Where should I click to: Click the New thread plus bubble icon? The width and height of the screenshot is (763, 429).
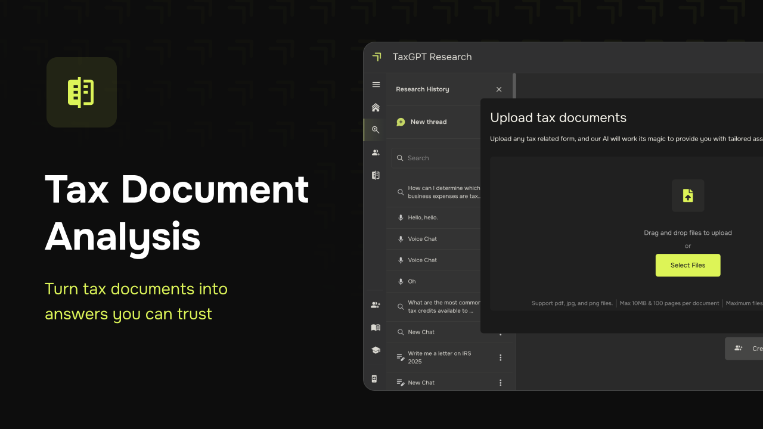tap(401, 122)
